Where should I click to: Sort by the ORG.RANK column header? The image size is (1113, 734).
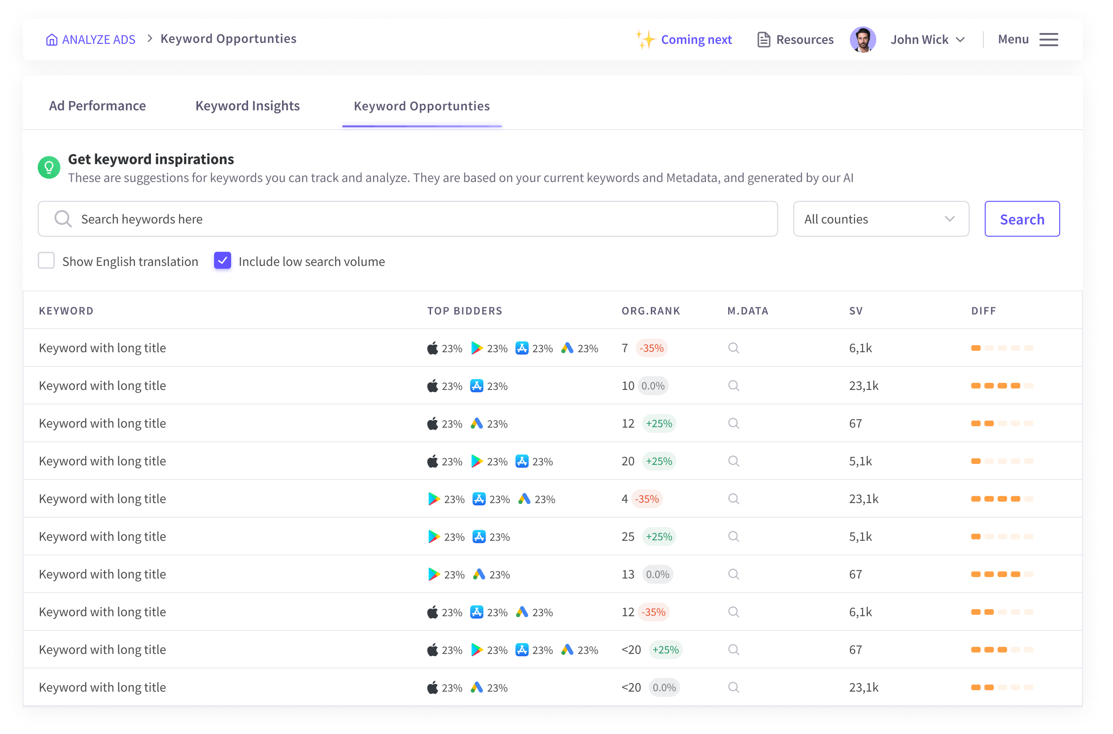click(x=651, y=311)
